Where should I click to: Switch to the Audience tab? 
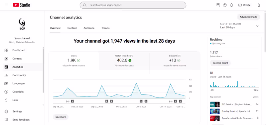pyautogui.click(x=89, y=28)
